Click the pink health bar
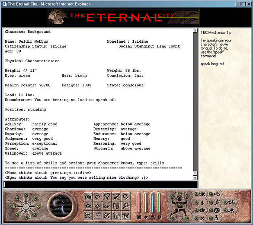253x225 pixels. coord(139,203)
